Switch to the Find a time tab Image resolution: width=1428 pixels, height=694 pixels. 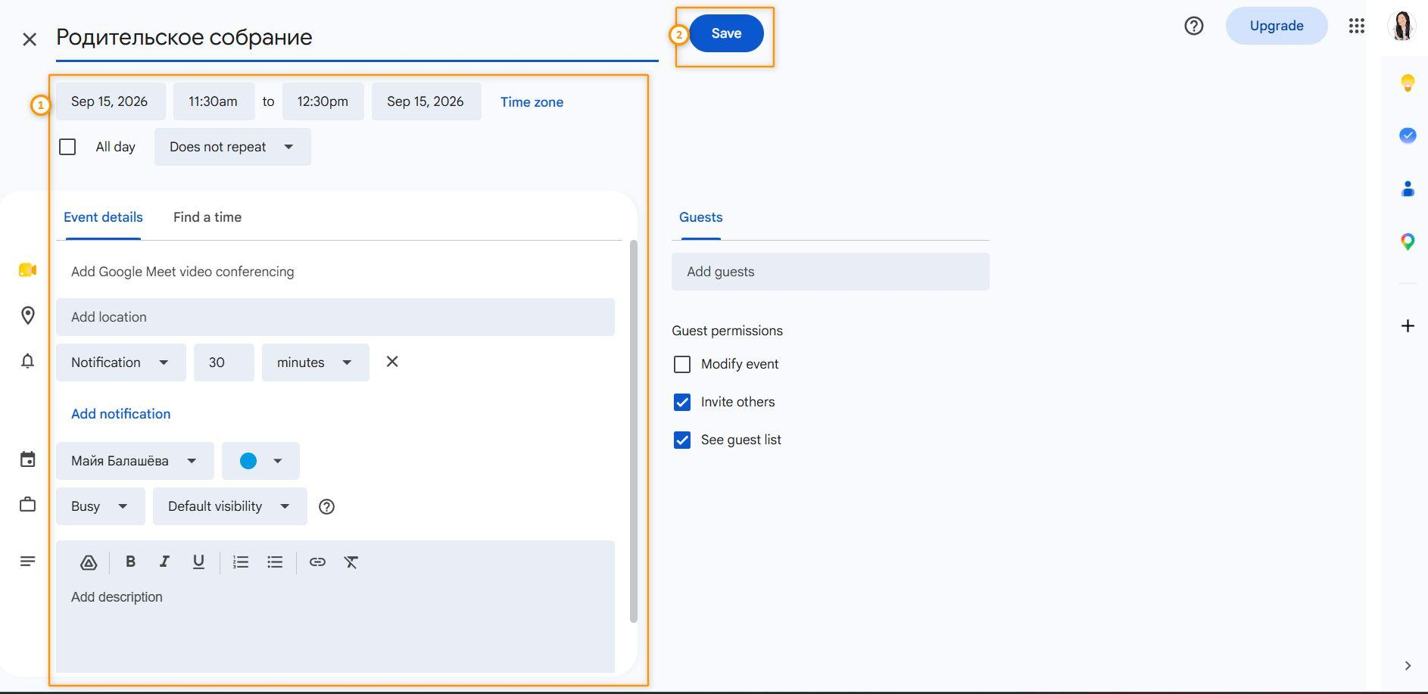tap(207, 217)
